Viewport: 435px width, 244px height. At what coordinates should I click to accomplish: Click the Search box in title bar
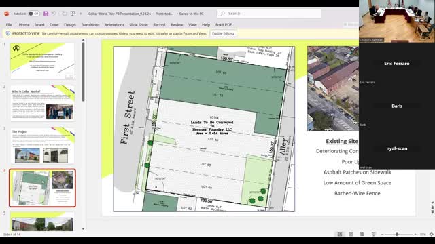point(269,14)
